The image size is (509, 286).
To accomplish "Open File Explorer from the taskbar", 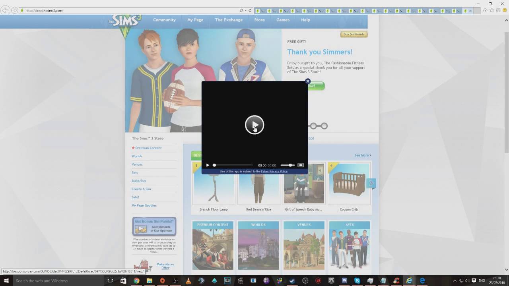I will 150,281.
